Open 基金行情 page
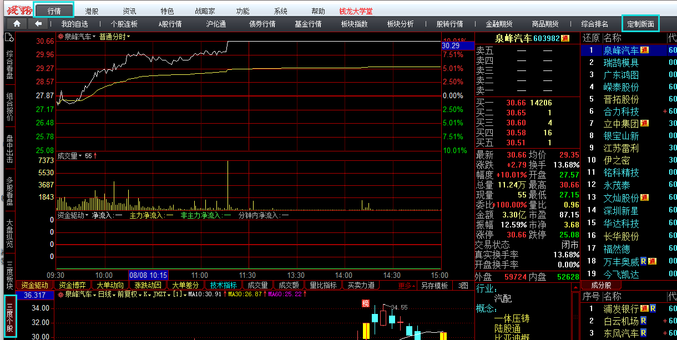The image size is (677, 340). pyautogui.click(x=308, y=24)
